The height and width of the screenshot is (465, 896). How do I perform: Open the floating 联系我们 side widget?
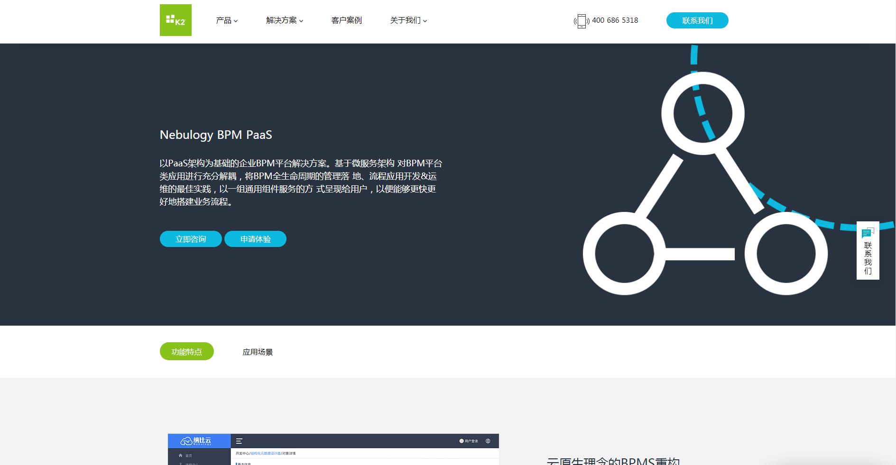pyautogui.click(x=868, y=250)
